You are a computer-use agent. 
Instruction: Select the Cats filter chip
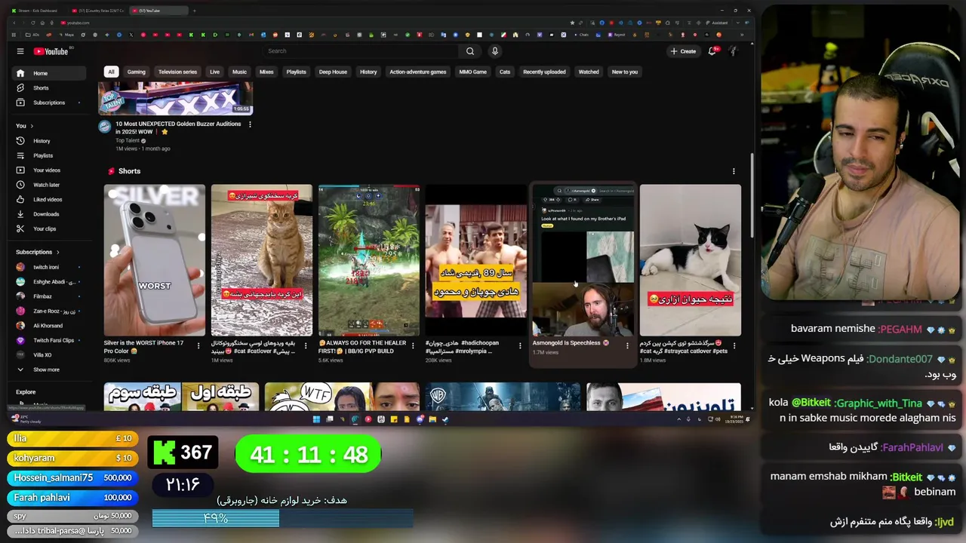pyautogui.click(x=505, y=72)
